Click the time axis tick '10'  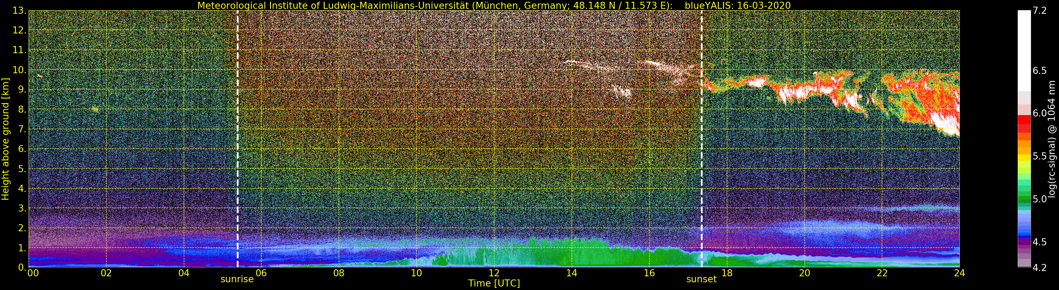click(x=416, y=273)
